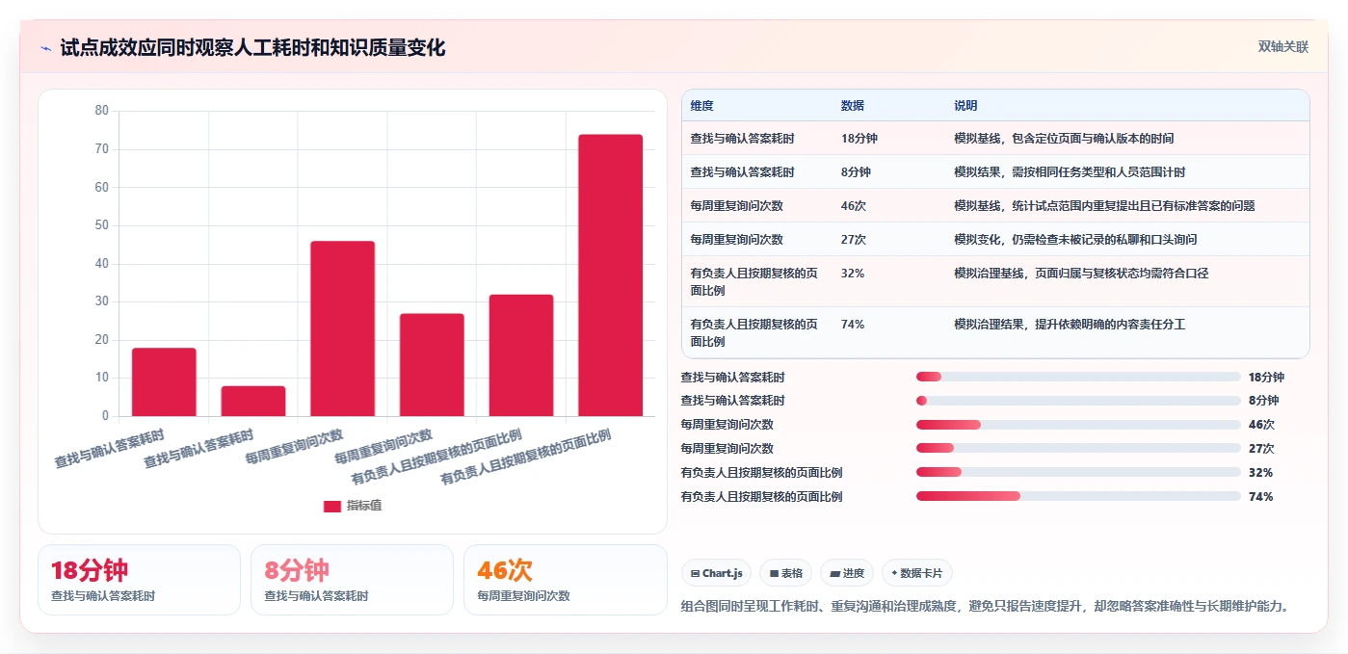Open the orange 46次 stat card
The width and height of the screenshot is (1348, 654).
pyautogui.click(x=566, y=580)
